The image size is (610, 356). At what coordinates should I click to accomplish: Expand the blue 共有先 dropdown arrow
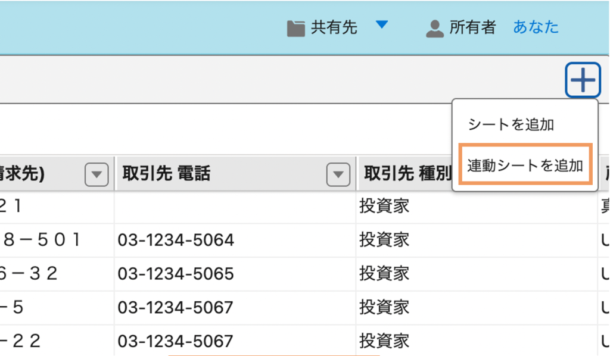pyautogui.click(x=382, y=25)
